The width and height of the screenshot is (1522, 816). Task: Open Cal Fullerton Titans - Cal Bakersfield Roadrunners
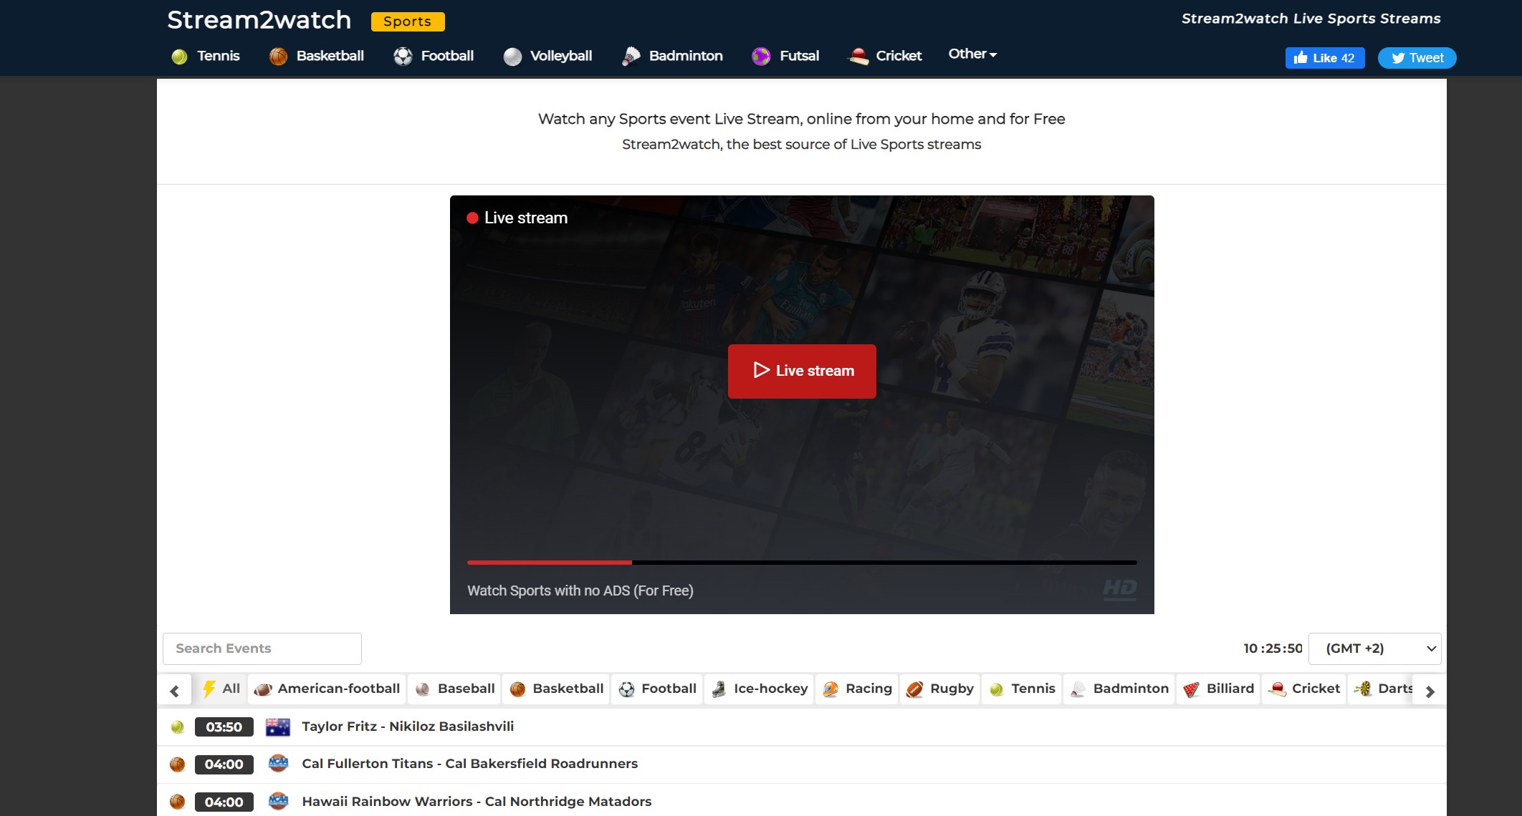point(469,764)
